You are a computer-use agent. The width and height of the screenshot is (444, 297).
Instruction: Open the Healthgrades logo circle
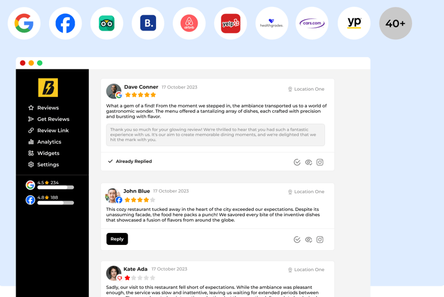(272, 23)
